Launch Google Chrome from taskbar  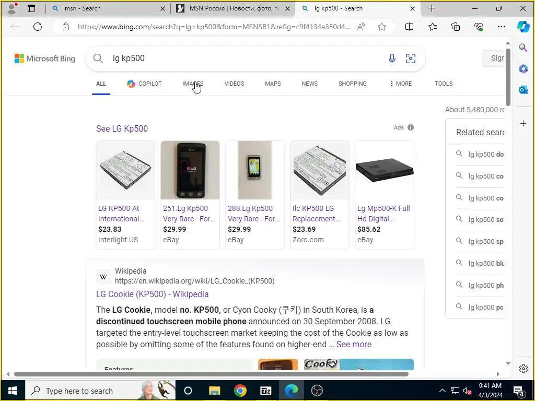point(240,391)
